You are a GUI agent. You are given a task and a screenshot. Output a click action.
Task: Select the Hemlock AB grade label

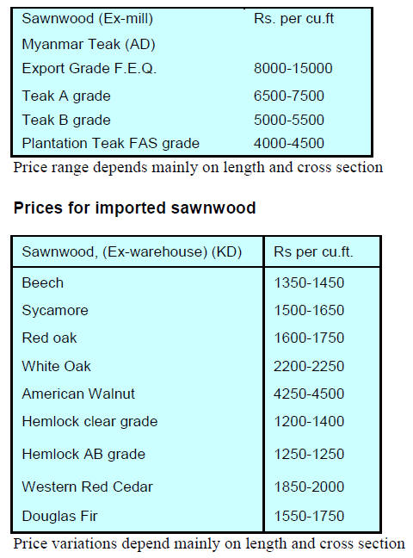(x=83, y=455)
